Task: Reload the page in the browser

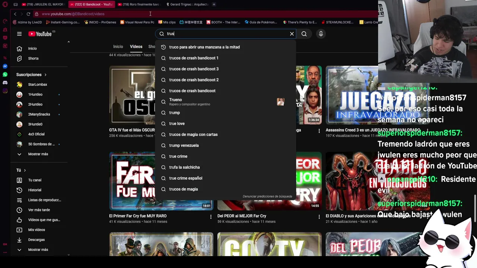Action: click(x=28, y=14)
